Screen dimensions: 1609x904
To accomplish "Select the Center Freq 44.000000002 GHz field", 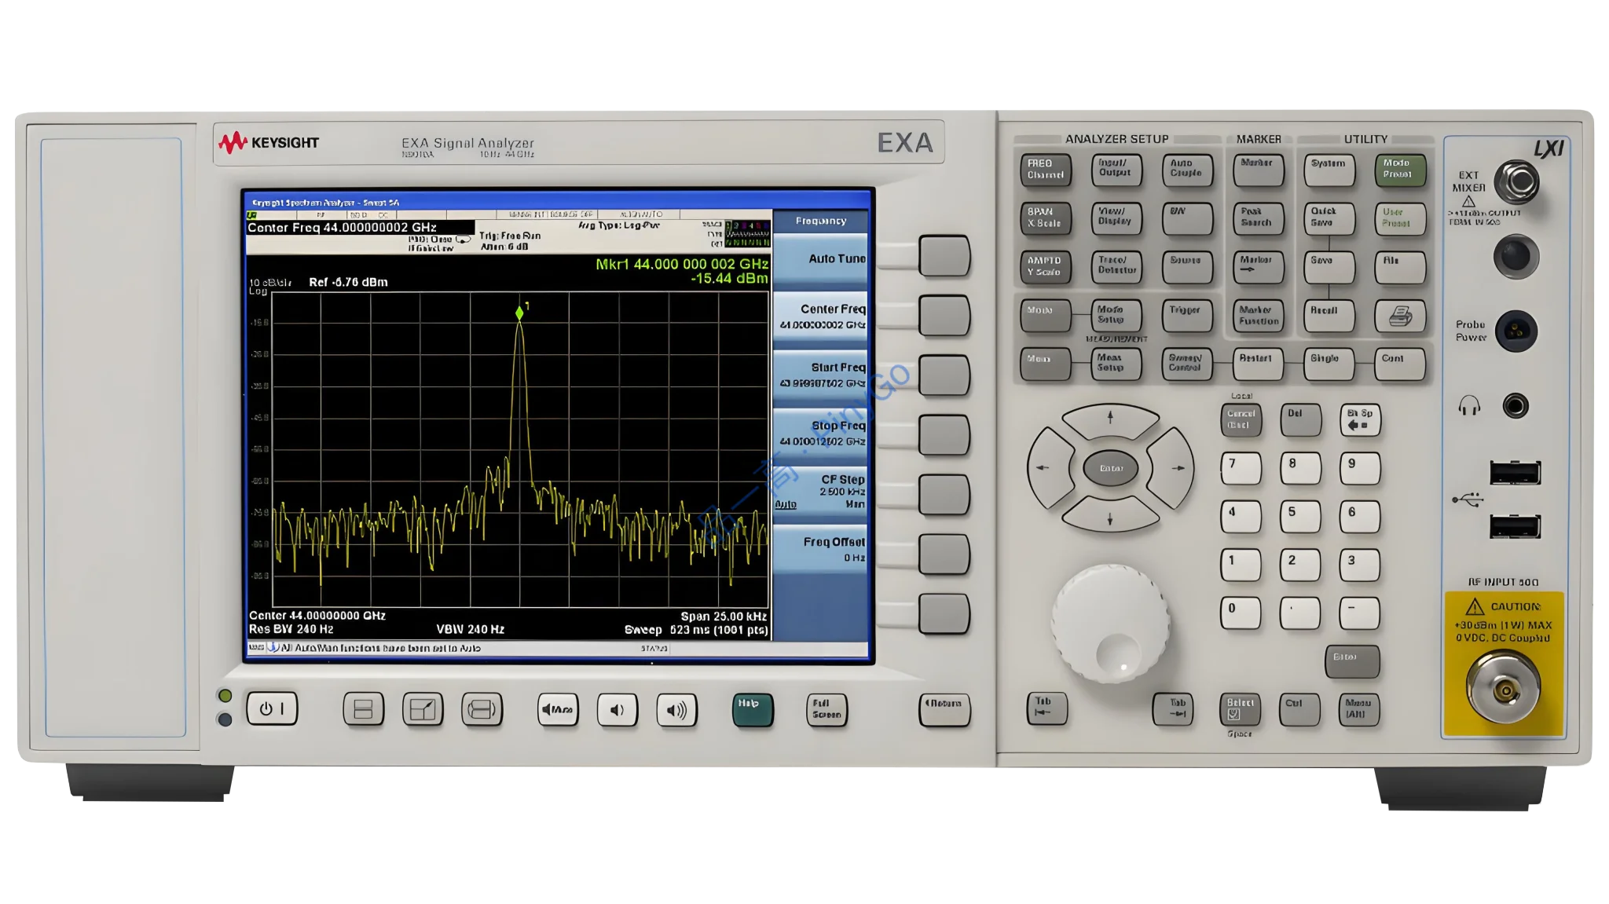I will pyautogui.click(x=361, y=228).
